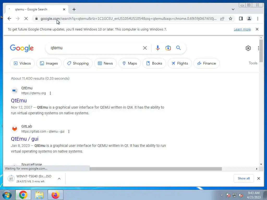Filter results by Flights
Screen dimensions: 267x200
point(180,63)
